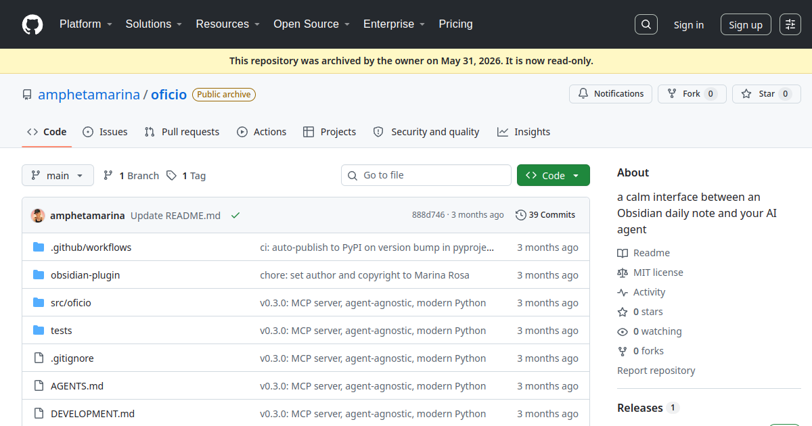Open the Projects tab
The width and height of the screenshot is (812, 426).
coord(330,132)
